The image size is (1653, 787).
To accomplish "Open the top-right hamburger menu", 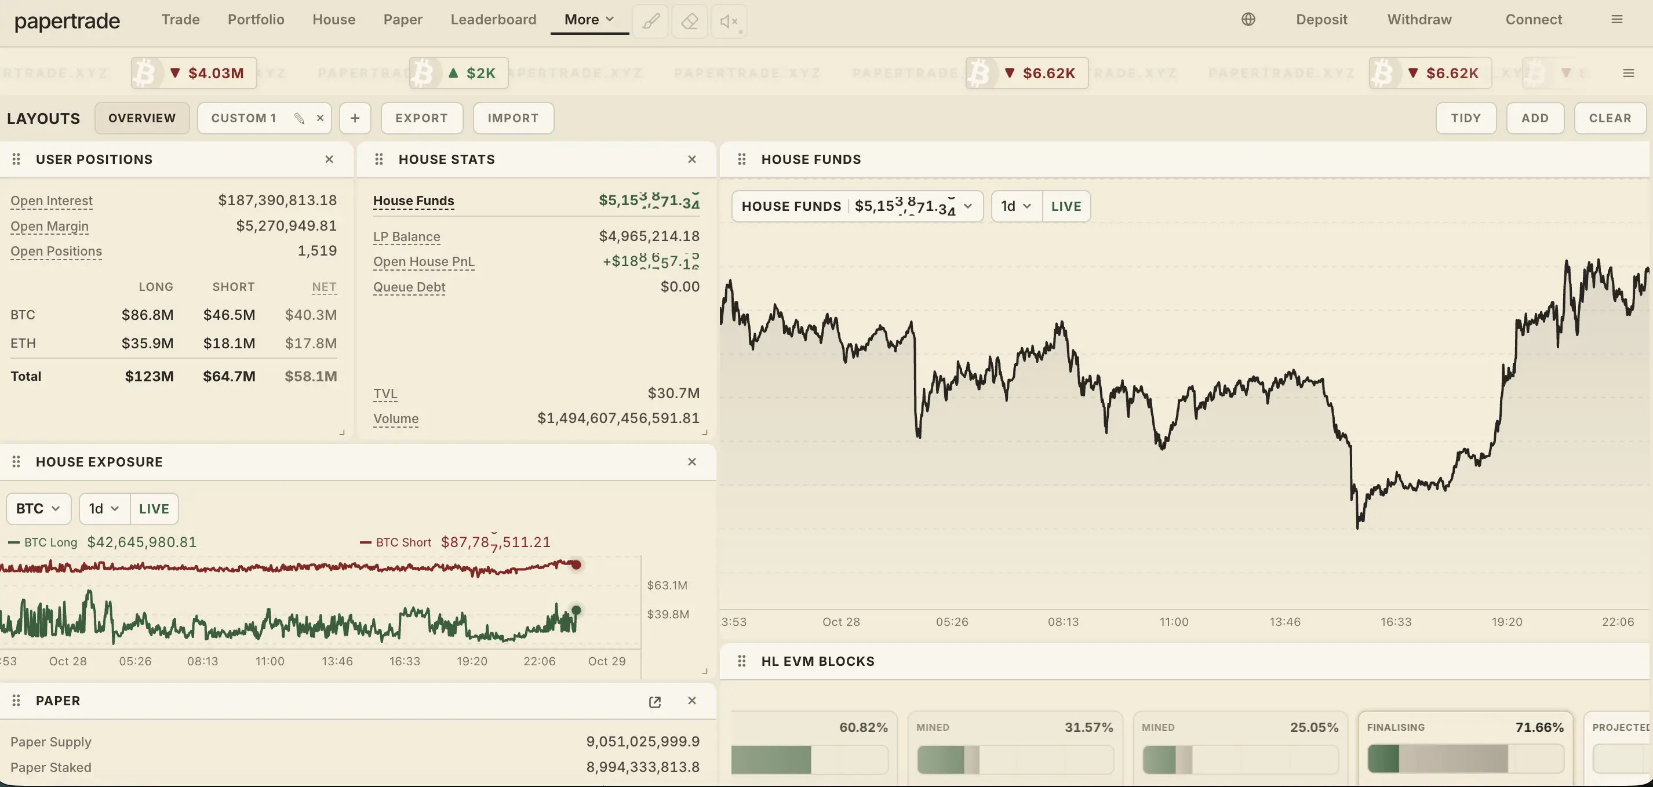I will click(x=1616, y=19).
